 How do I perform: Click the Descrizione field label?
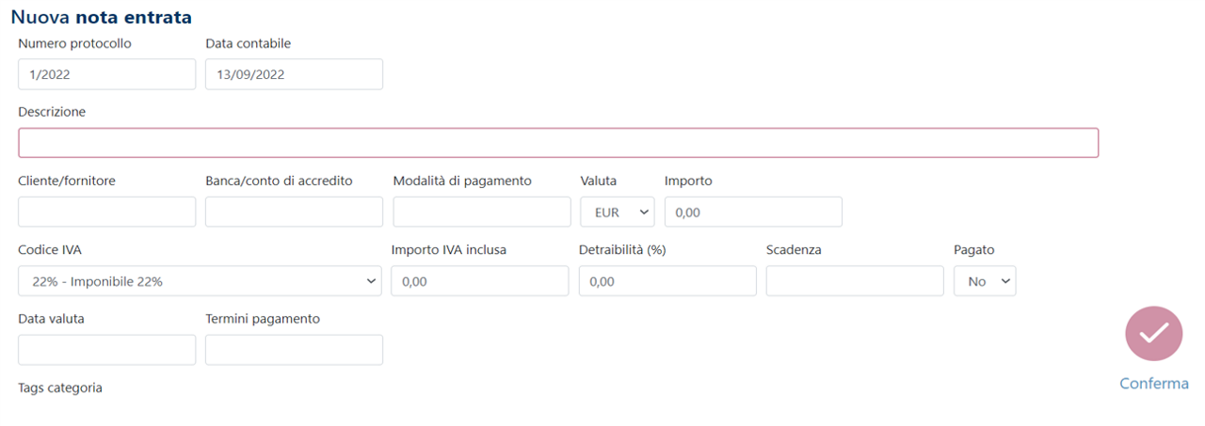pyautogui.click(x=52, y=112)
